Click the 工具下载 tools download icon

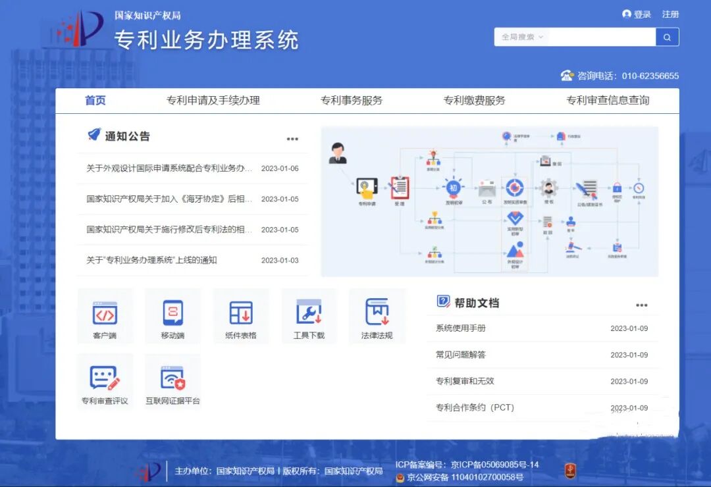coord(308,316)
